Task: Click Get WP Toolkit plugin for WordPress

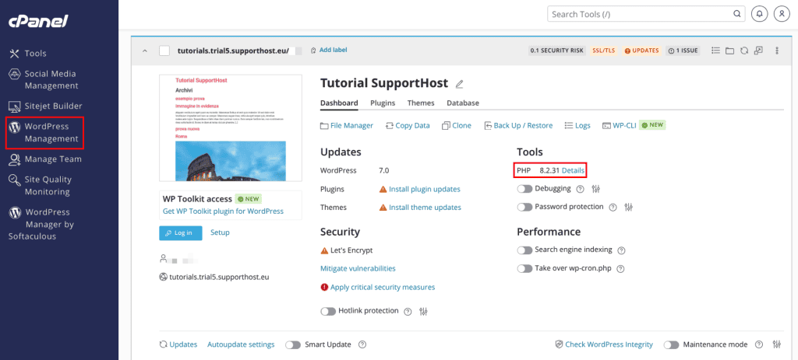Action: (223, 211)
